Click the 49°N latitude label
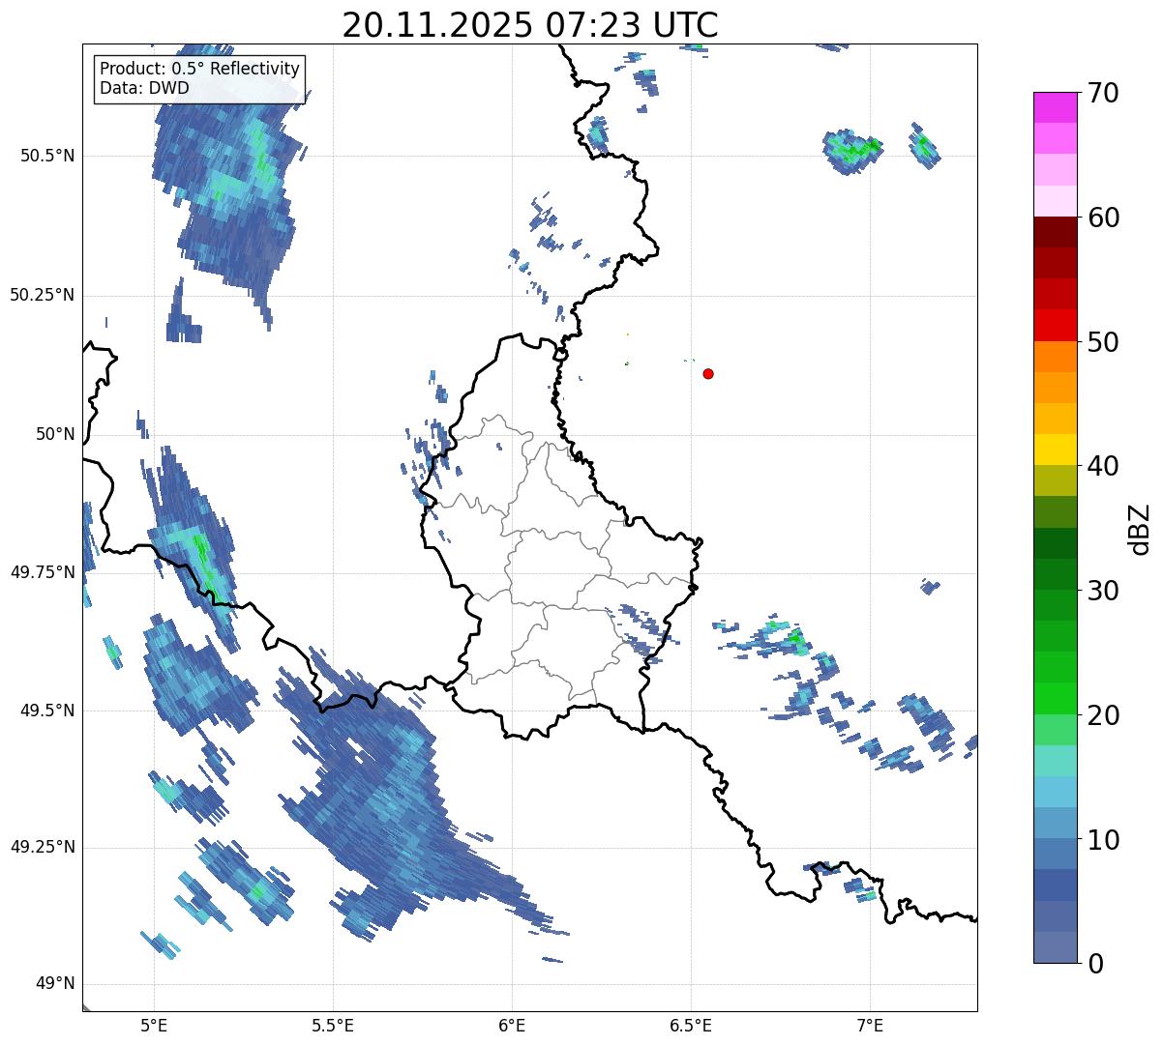This screenshot has height=1045, width=1163. [x=55, y=984]
